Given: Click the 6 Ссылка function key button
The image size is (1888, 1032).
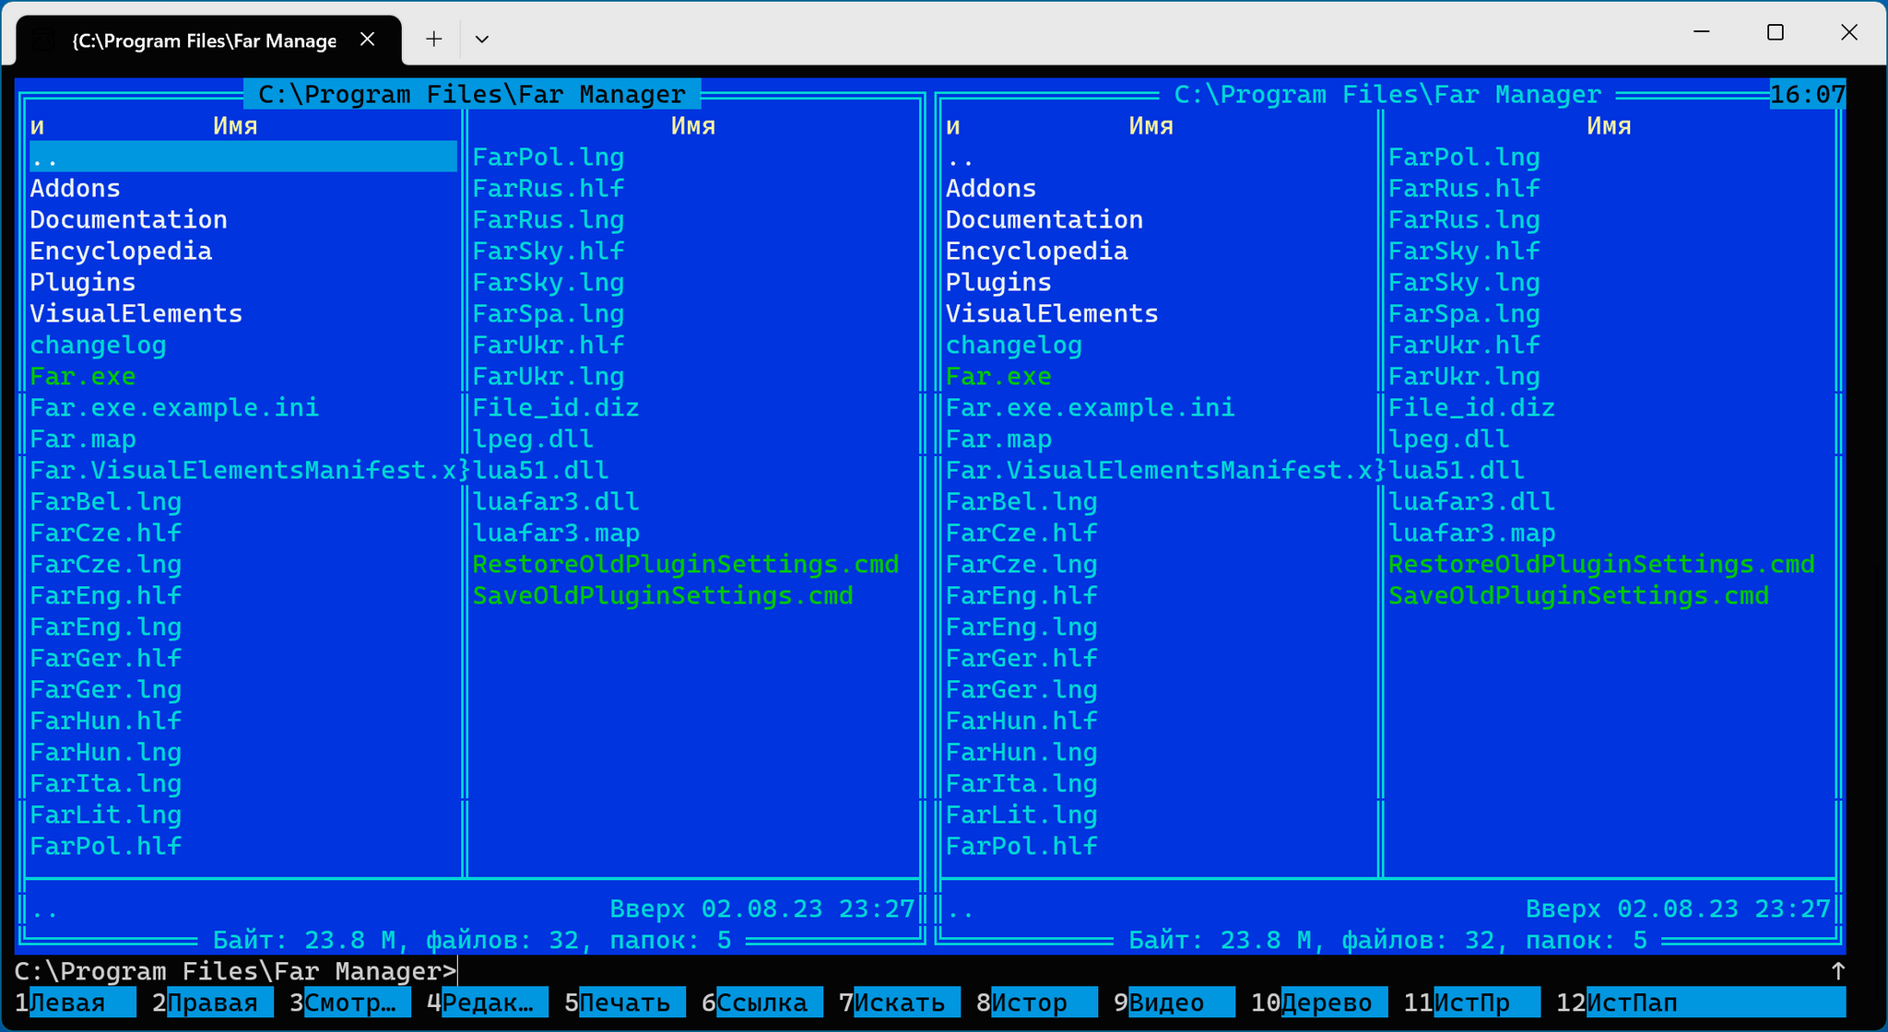Looking at the screenshot, I should click(x=762, y=1003).
